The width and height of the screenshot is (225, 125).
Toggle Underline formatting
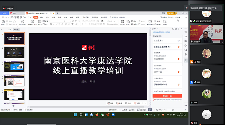[56, 24]
